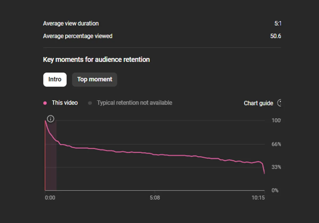Screen dimensions: 319x223
Task: Click the Key moments for audience retention heading
Action: 96,60
